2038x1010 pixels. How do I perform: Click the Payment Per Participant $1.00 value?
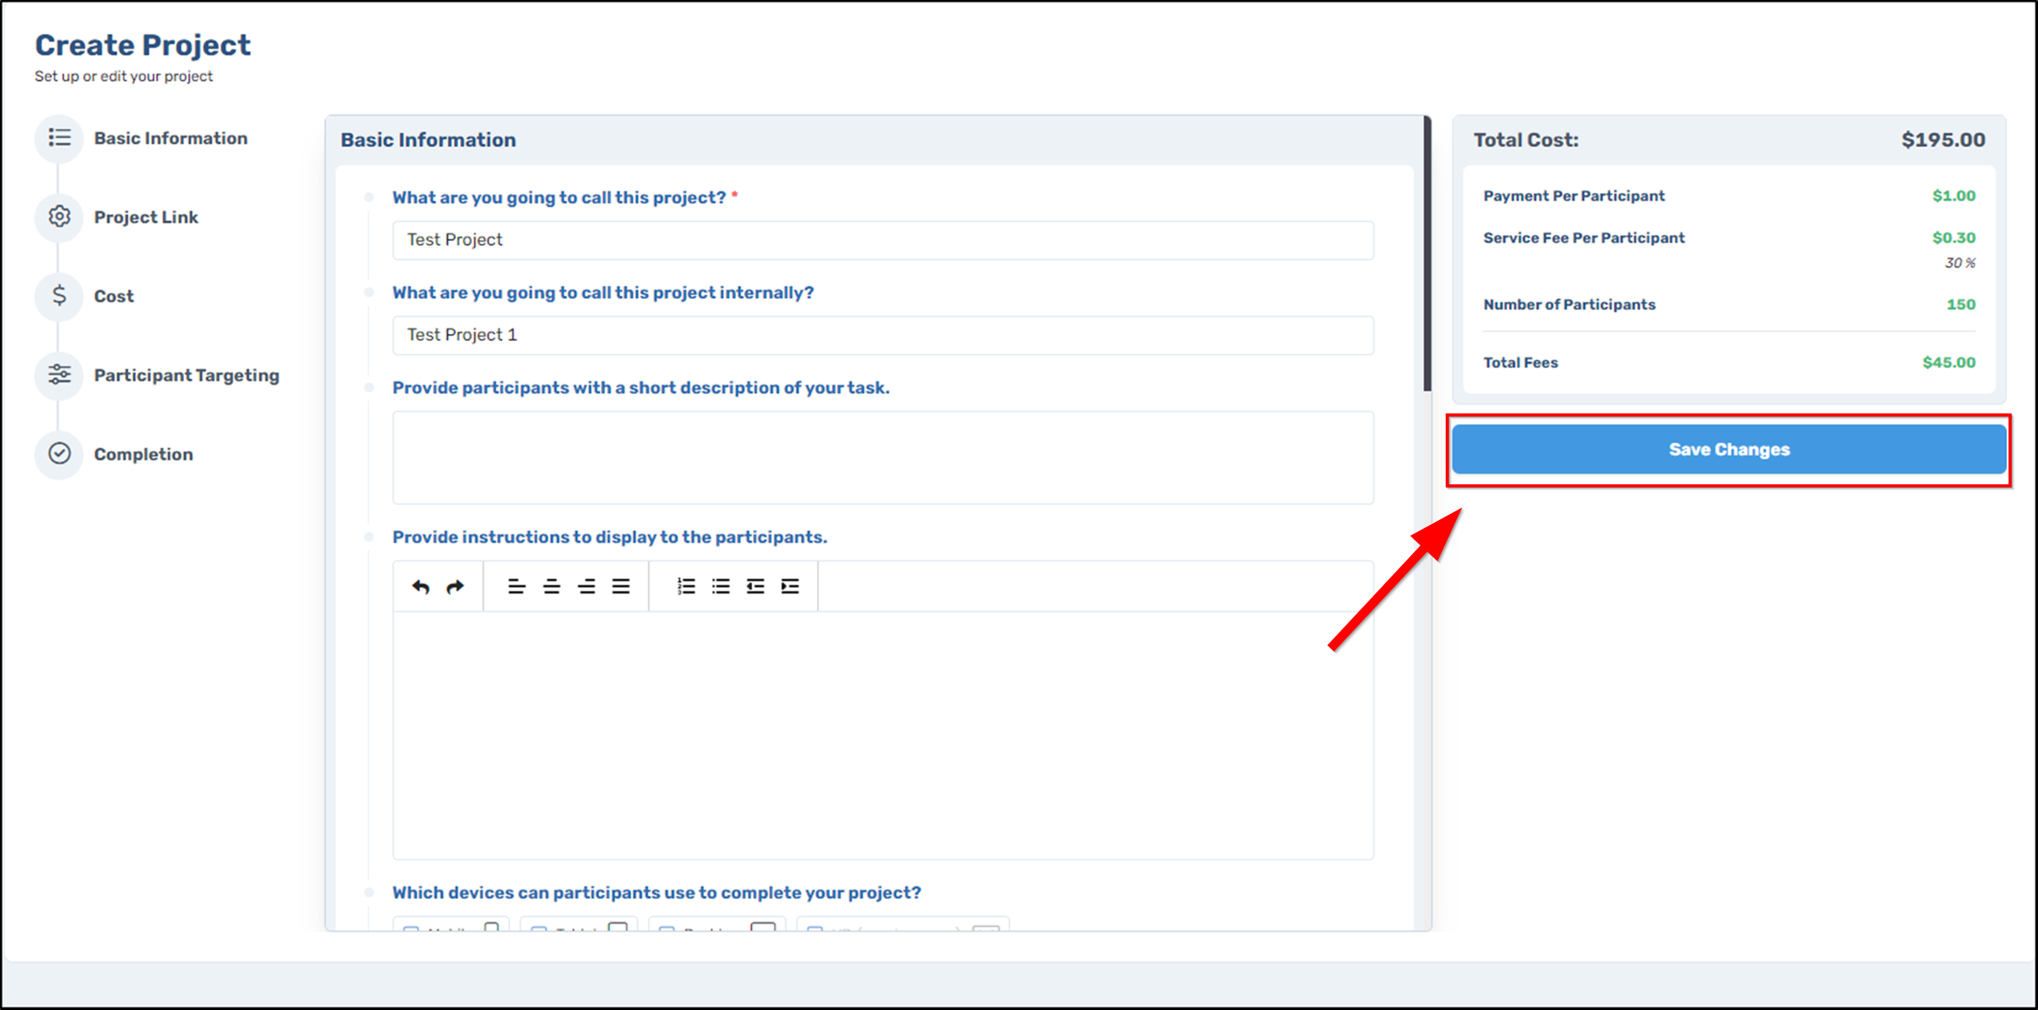[1953, 195]
